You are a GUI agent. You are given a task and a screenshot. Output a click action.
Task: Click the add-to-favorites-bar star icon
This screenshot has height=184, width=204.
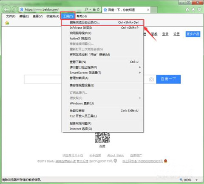pyautogui.click(x=7, y=23)
